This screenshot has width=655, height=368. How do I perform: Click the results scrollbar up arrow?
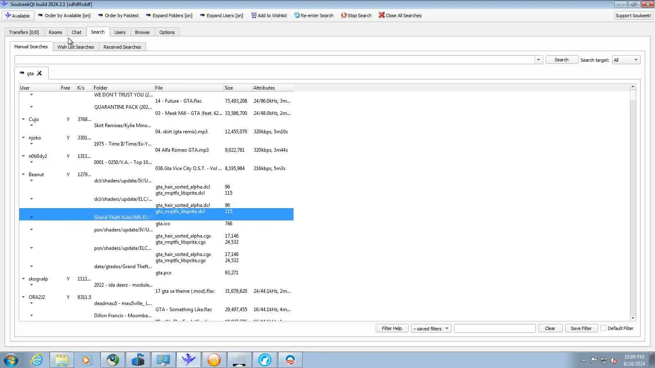coord(633,87)
